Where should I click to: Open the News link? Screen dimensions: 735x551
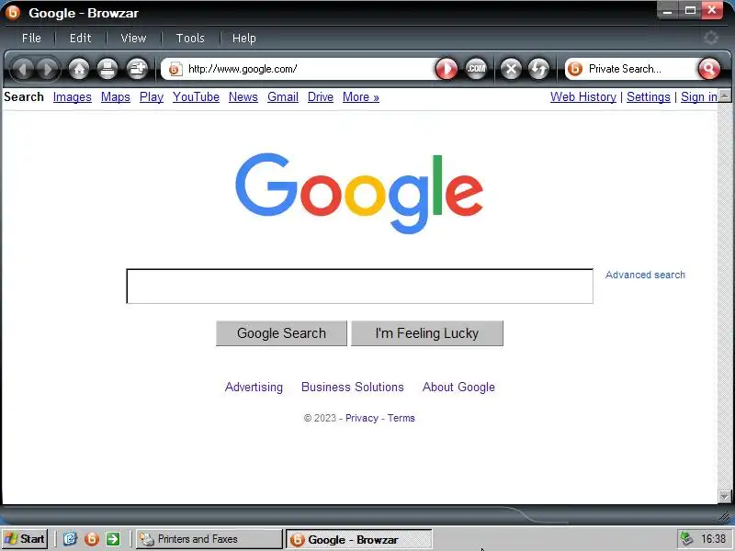click(x=243, y=97)
